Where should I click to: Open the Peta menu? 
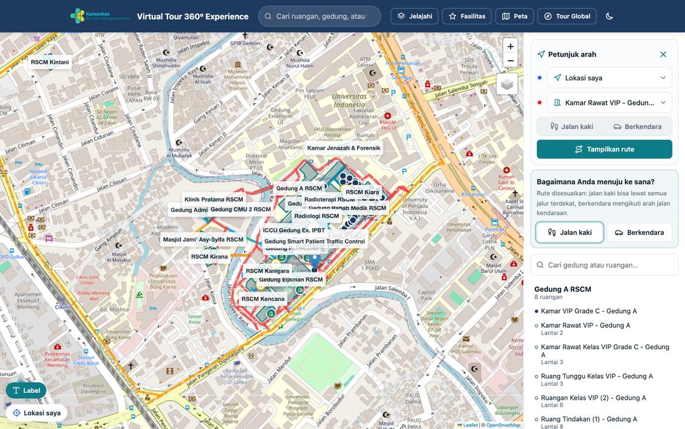point(514,16)
